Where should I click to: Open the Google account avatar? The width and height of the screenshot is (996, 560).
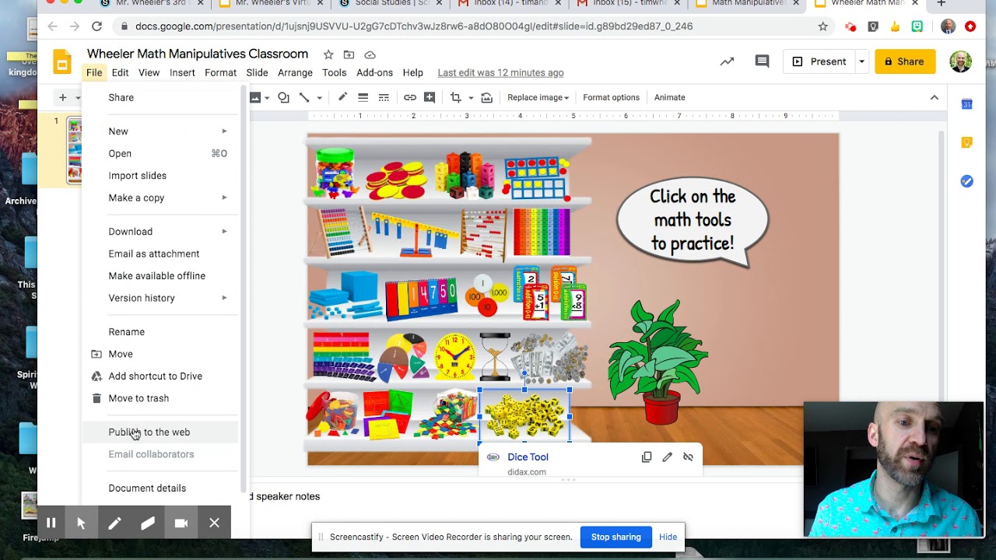[x=960, y=61]
